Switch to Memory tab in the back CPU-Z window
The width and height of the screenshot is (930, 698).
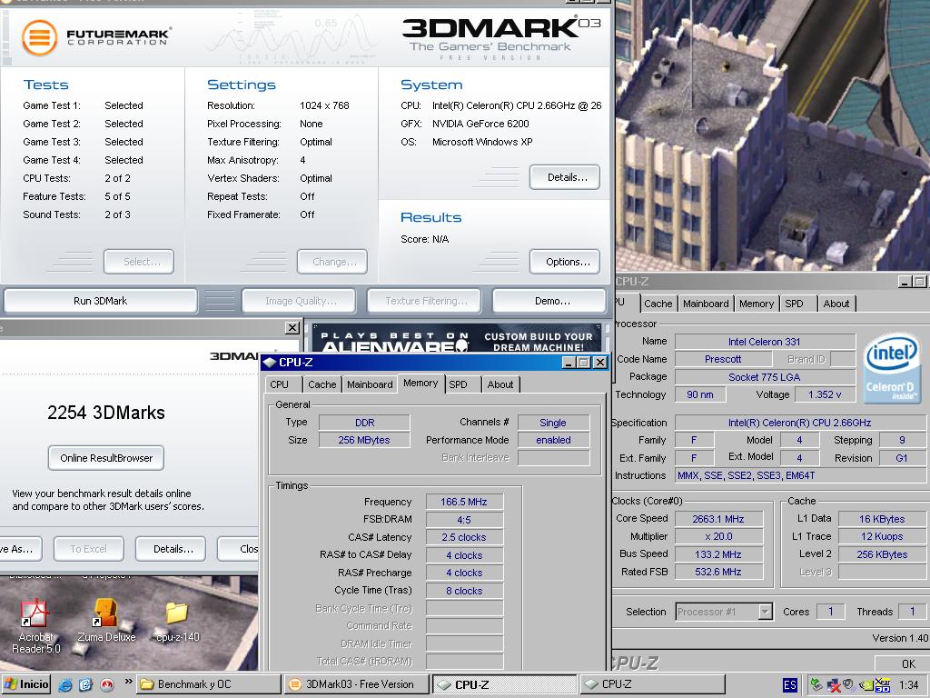tap(757, 304)
